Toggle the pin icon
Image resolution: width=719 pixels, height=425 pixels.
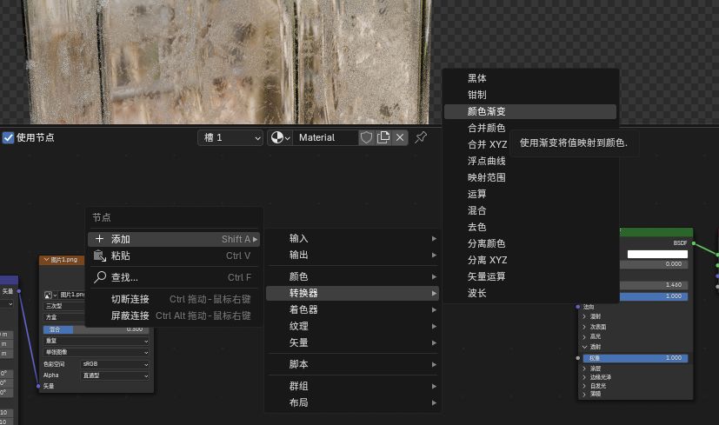click(x=421, y=137)
